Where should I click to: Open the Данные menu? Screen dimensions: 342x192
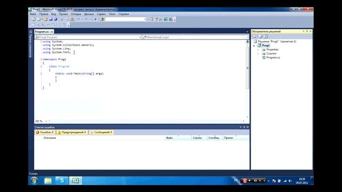pyautogui.click(x=89, y=14)
